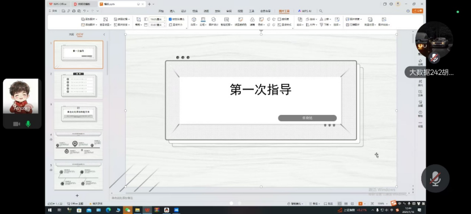Click the fit-to-window icon in status bar
The width and height of the screenshot is (471, 214).
(372, 203)
